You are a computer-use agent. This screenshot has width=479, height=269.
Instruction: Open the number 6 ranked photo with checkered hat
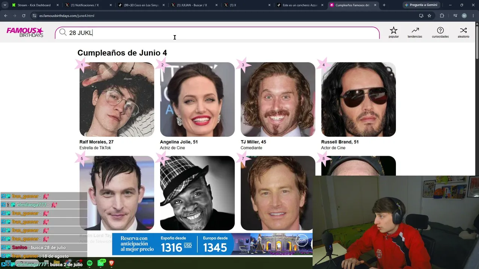197,193
